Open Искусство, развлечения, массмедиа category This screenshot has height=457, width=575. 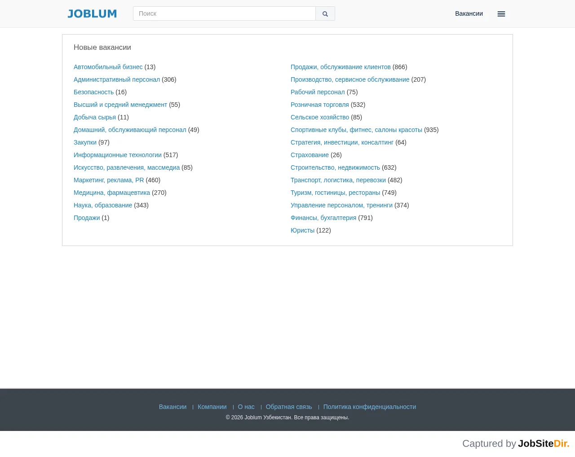(127, 167)
